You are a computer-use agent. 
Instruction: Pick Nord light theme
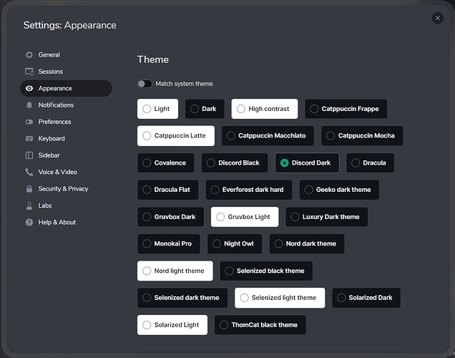point(175,271)
